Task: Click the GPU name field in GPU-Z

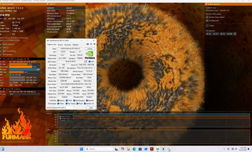Action: click(x=70, y=49)
